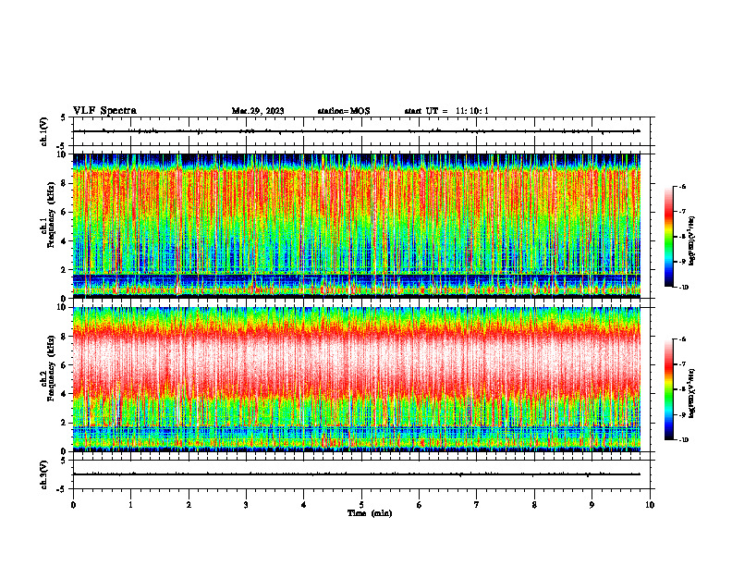Screen dimensions: 732x566
Task: Click the time axis tick labeled 3
Action: click(x=246, y=505)
